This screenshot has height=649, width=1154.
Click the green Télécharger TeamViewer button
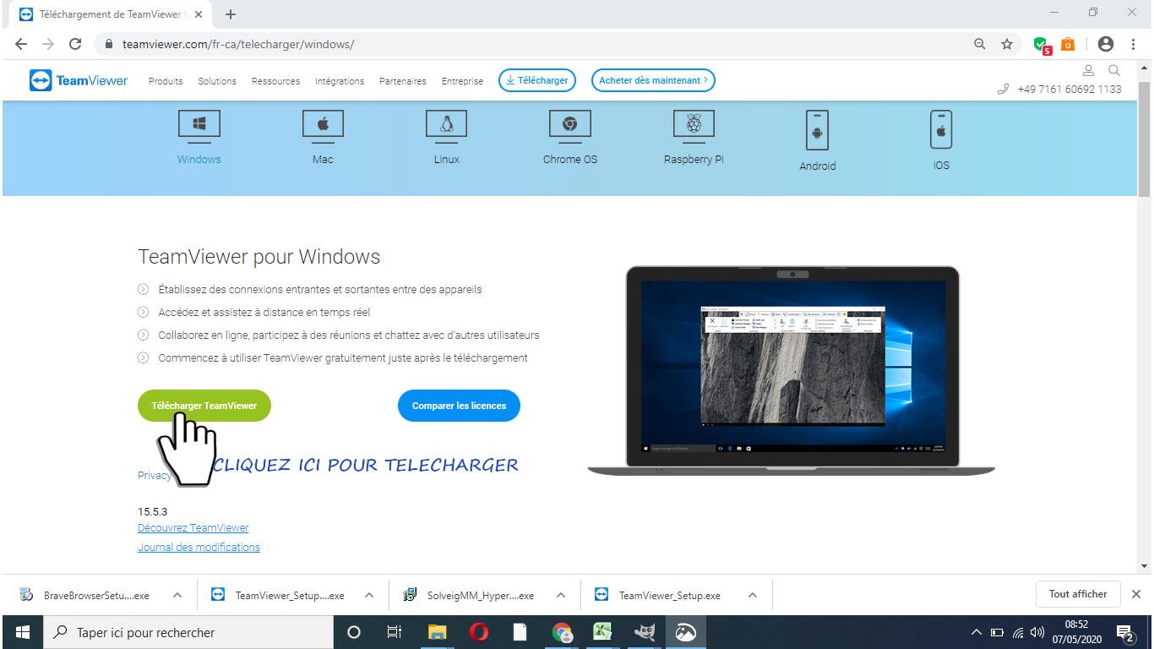(x=204, y=406)
